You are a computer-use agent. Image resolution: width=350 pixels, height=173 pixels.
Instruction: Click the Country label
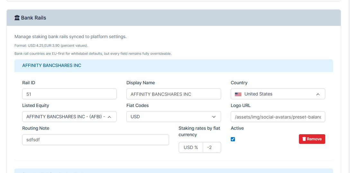pos(239,83)
